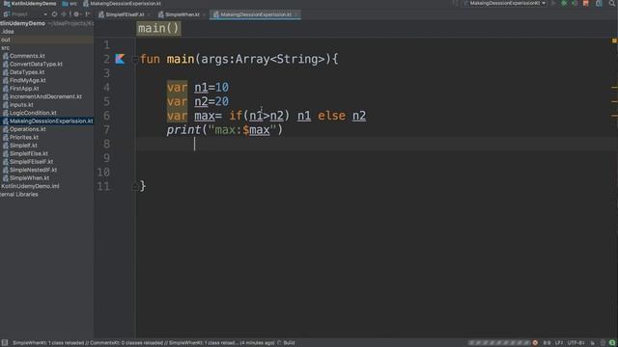
Task: Click the green inspection icon at status bar end
Action: (612, 343)
